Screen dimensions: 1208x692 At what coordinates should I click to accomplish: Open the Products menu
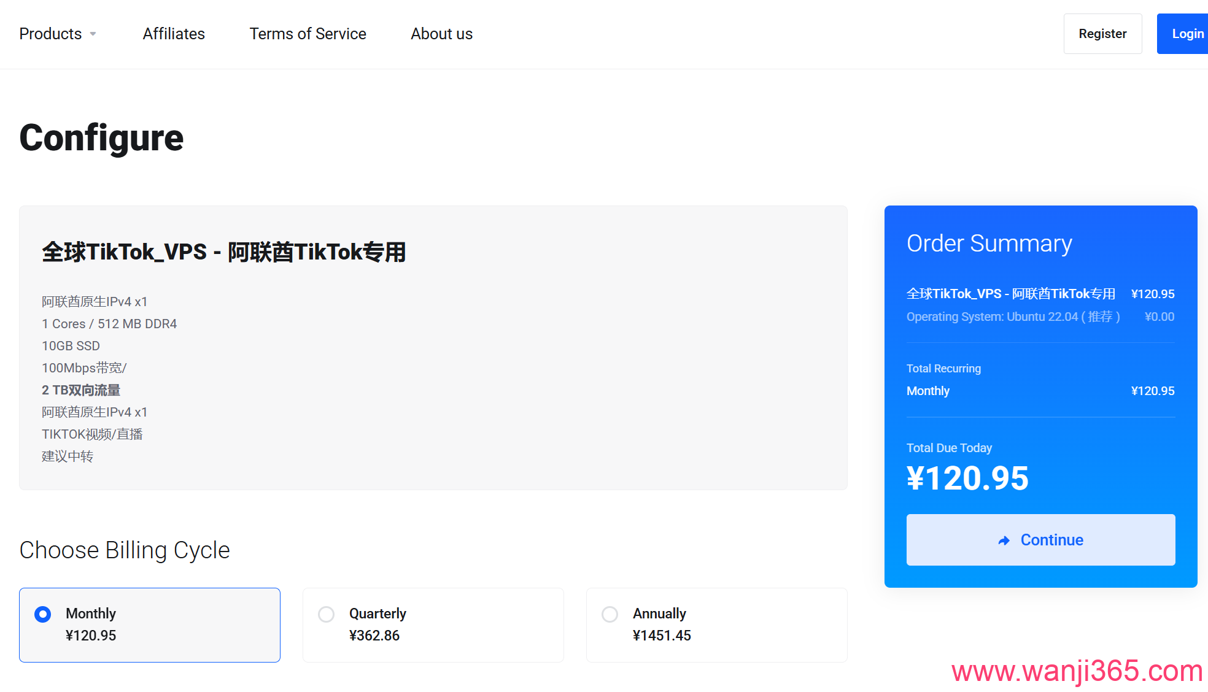tap(51, 34)
